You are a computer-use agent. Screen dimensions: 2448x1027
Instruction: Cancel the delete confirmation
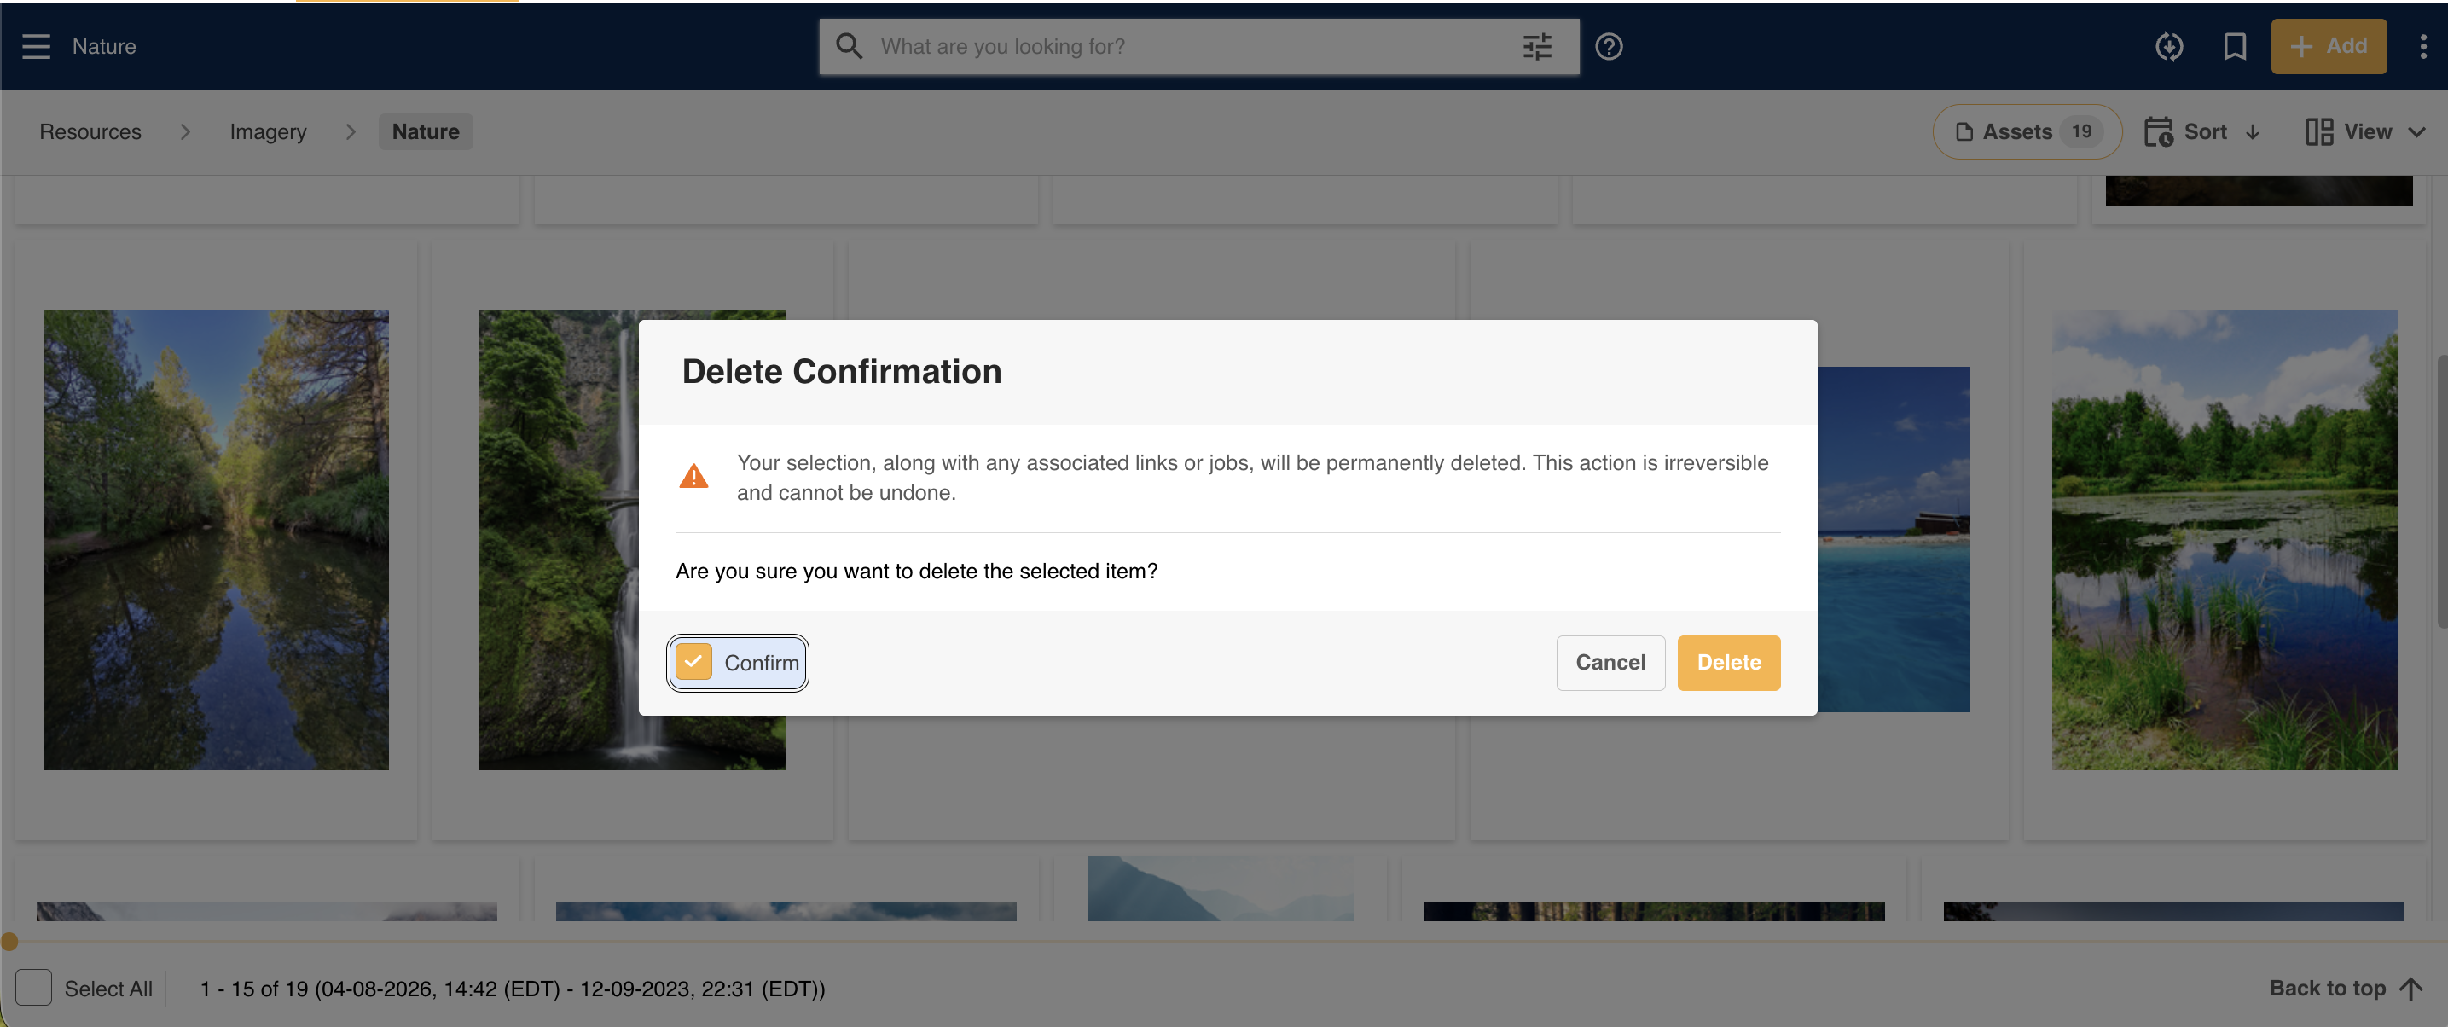pos(1610,662)
